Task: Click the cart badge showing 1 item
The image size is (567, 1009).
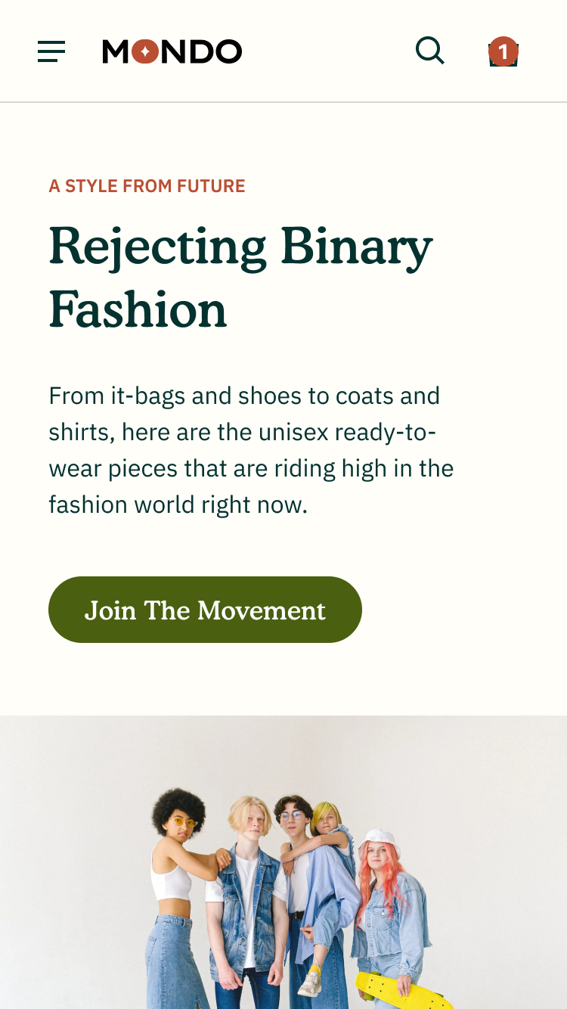Action: point(503,51)
